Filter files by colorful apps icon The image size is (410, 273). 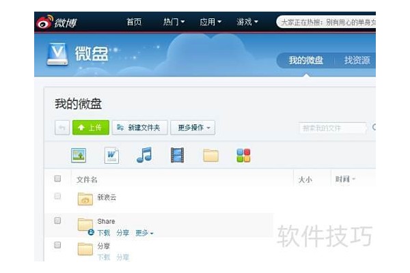coord(243,156)
